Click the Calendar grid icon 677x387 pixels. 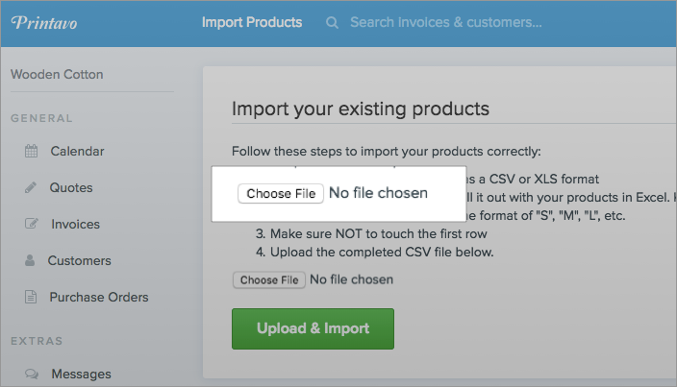[31, 151]
